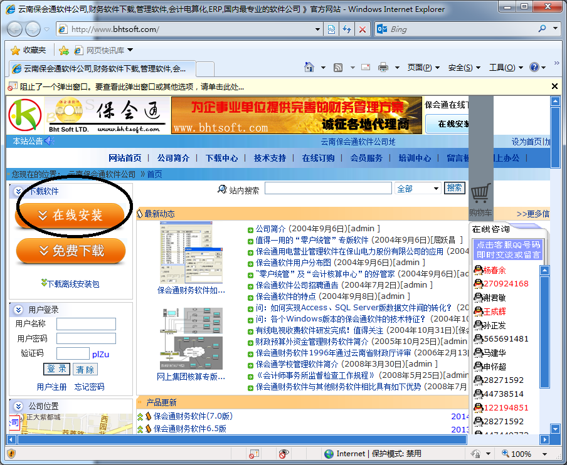Click the 站内搜索 magnifying glass icon

[222, 187]
